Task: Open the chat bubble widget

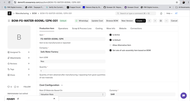Action: (x=184, y=95)
